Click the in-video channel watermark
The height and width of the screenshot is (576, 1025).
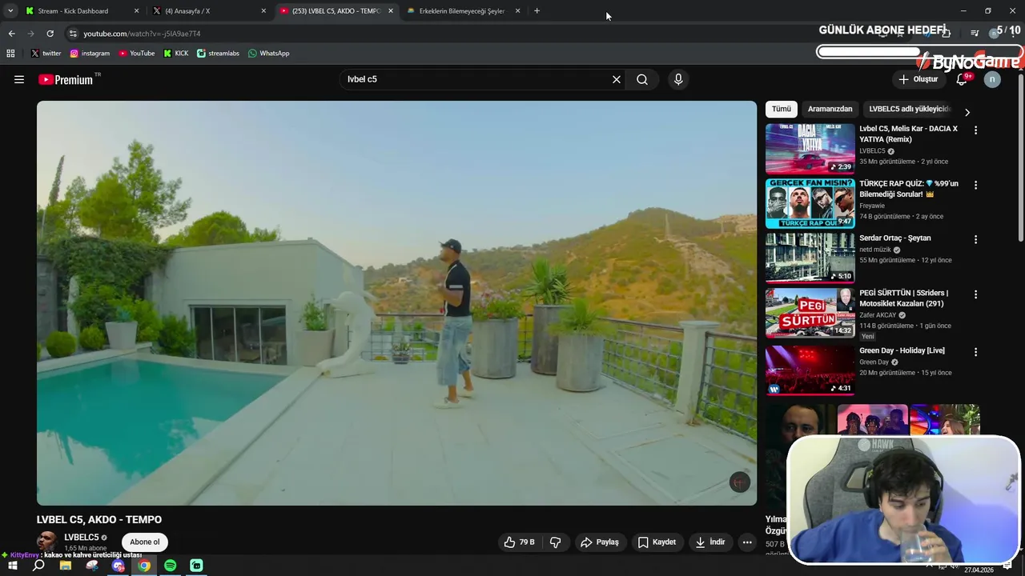[740, 482]
